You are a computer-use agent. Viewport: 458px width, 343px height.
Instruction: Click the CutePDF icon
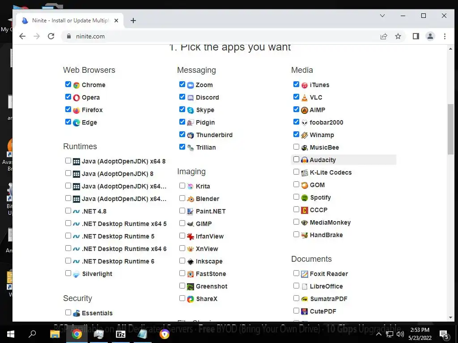pos(304,311)
